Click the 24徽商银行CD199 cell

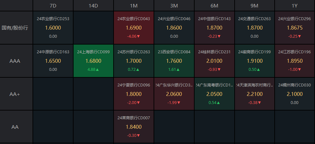(x=254, y=61)
